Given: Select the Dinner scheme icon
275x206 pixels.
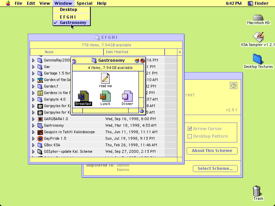Looking at the screenshot, I should click(x=127, y=96).
